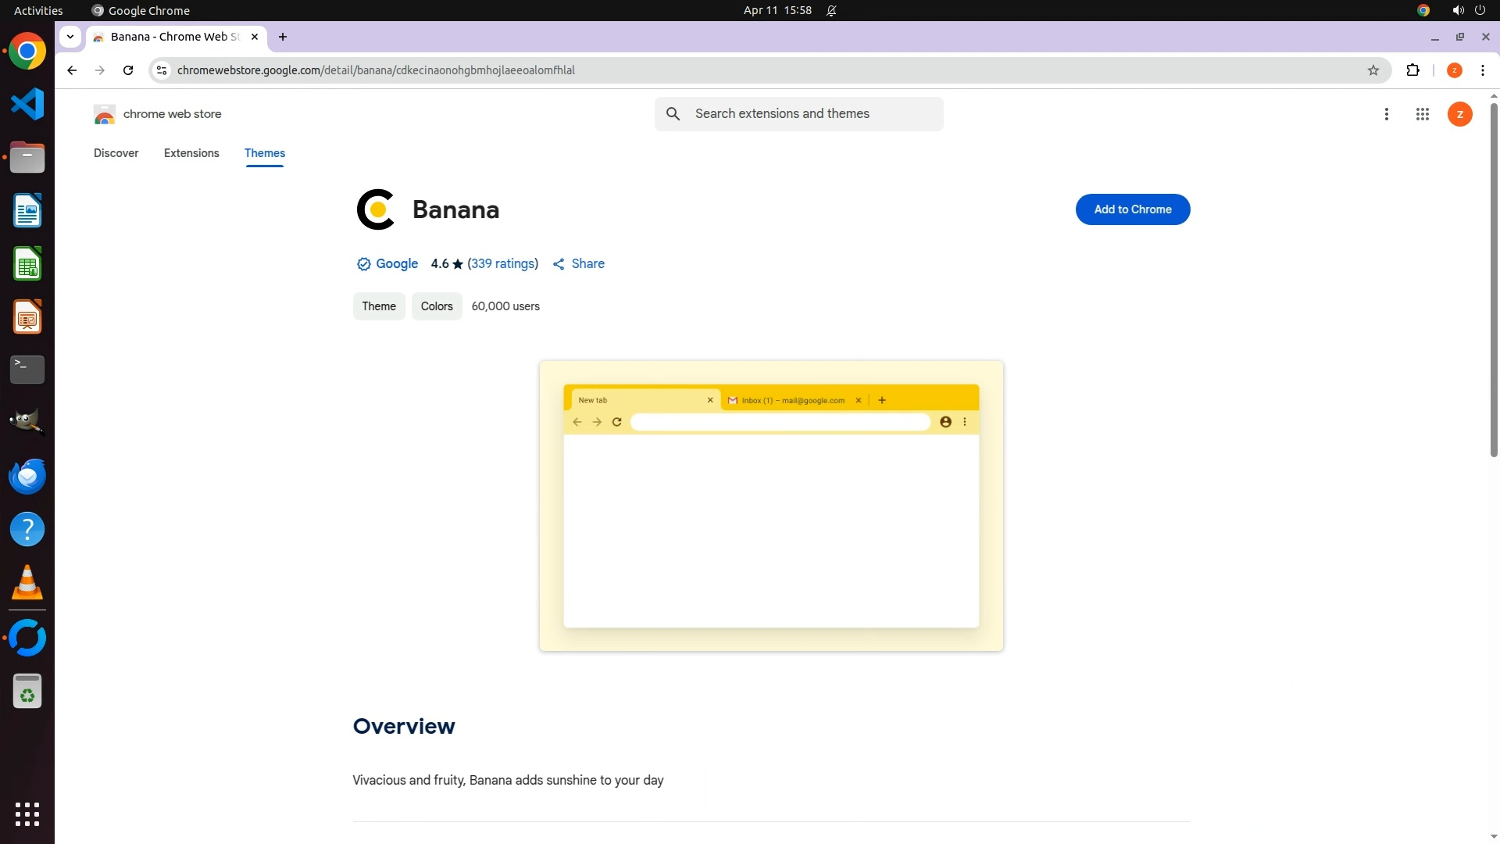Open Visual Studio Code from the dock
The width and height of the screenshot is (1500, 844).
point(27,105)
